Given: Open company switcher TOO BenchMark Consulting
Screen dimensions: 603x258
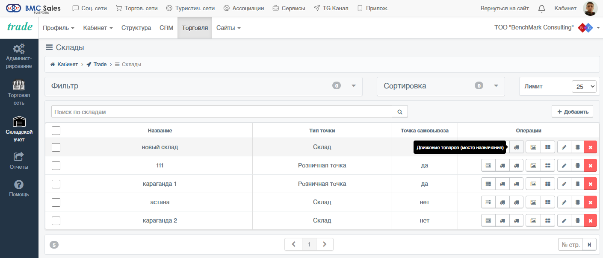Looking at the screenshot, I should (547, 28).
